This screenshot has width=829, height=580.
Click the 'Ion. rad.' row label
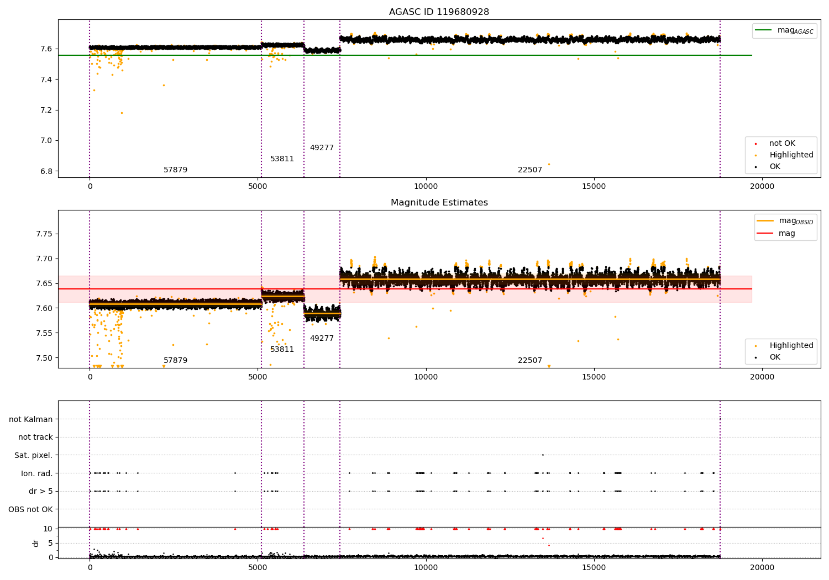click(36, 473)
